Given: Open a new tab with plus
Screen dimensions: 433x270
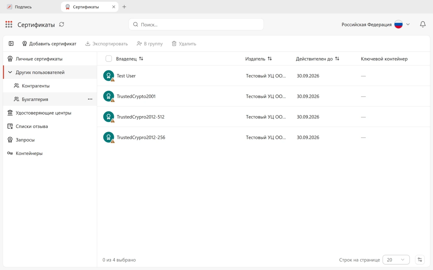Looking at the screenshot, I should click(x=124, y=7).
